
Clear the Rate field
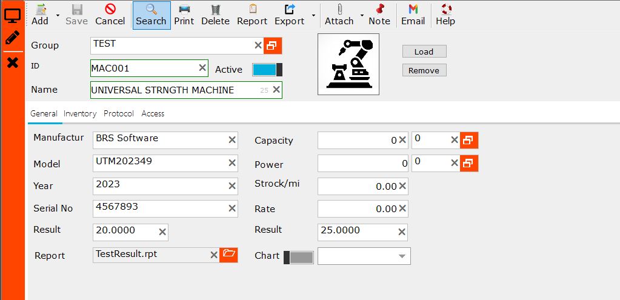402,208
